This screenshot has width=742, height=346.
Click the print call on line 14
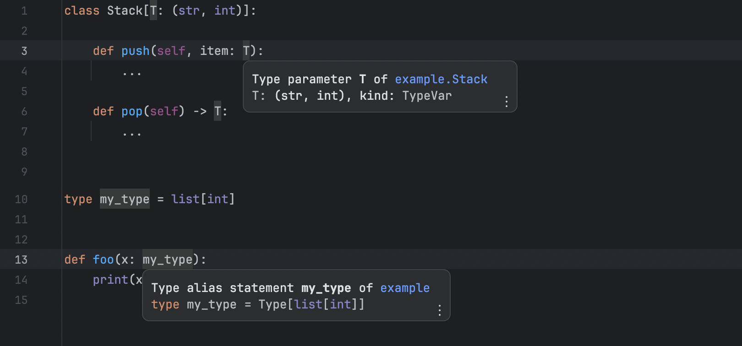pos(110,280)
